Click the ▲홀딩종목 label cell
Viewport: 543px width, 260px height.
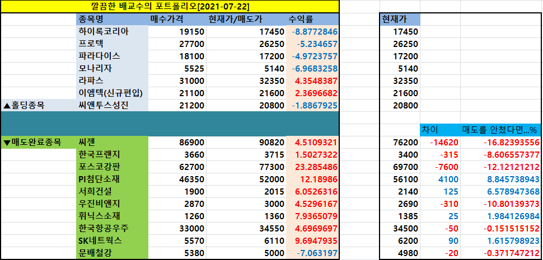point(39,105)
